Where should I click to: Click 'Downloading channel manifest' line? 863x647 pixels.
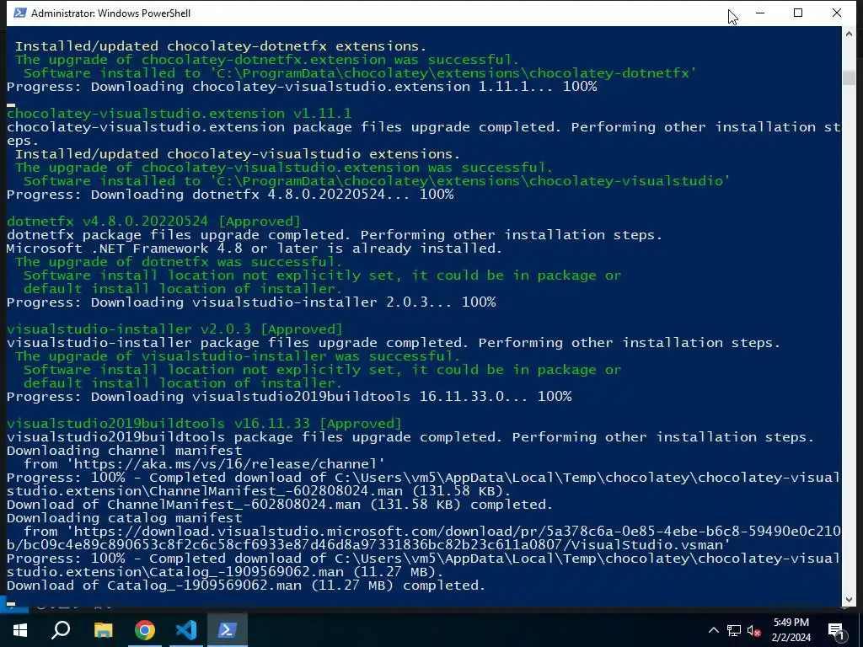point(125,451)
